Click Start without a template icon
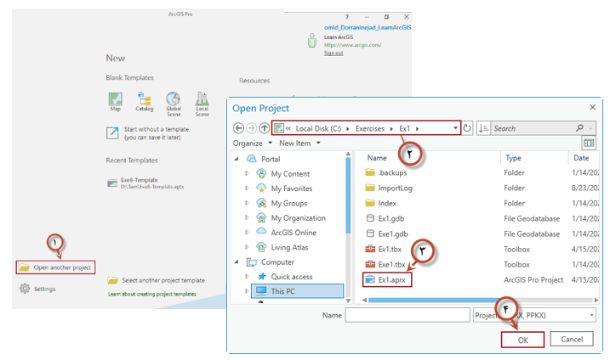 [x=112, y=132]
